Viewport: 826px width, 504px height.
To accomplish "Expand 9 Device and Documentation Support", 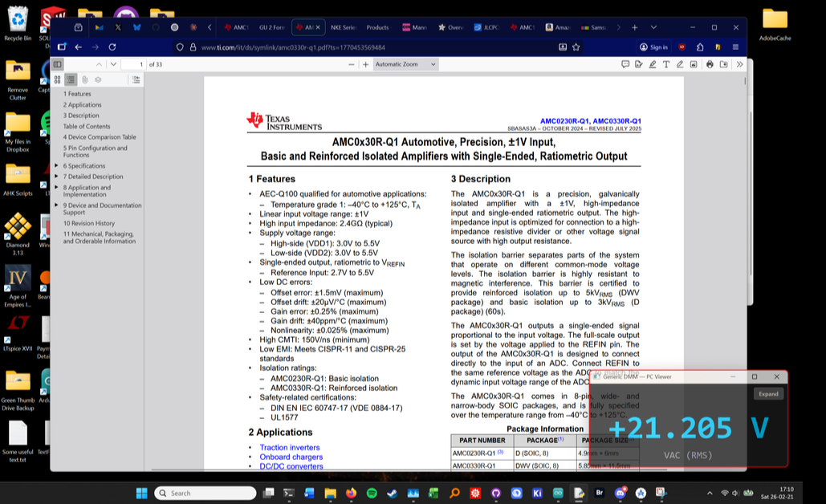I will coord(56,205).
